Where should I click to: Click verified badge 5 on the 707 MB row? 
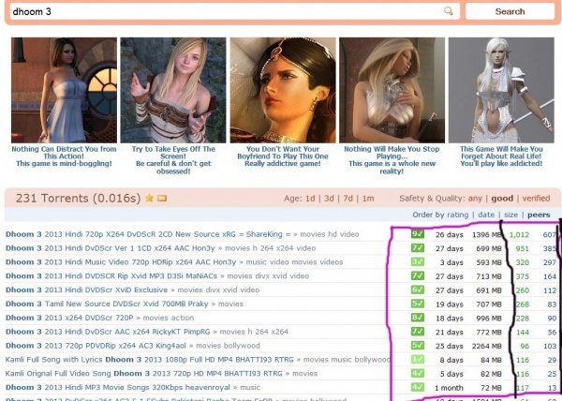click(418, 304)
